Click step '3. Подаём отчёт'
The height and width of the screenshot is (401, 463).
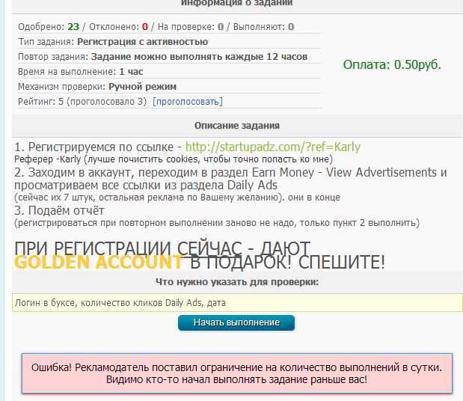click(59, 211)
